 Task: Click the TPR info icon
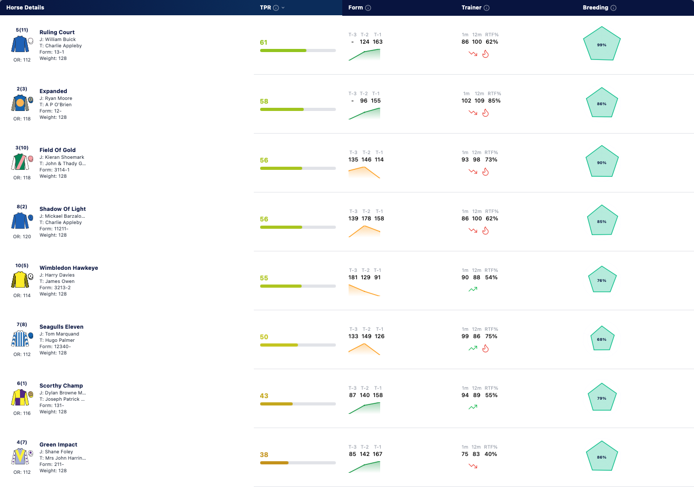point(276,8)
